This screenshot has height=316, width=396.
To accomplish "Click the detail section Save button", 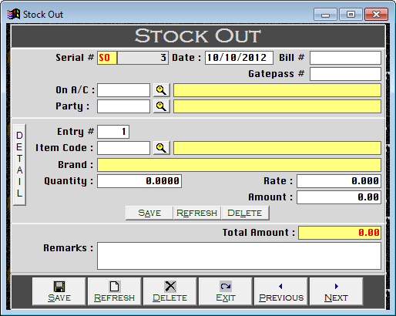I will pyautogui.click(x=149, y=213).
